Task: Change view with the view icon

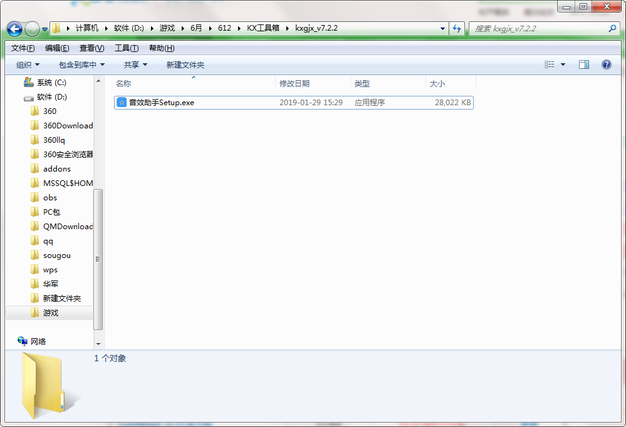Action: [x=550, y=64]
